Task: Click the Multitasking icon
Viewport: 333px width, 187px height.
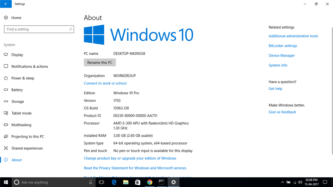Action: (x=6, y=125)
